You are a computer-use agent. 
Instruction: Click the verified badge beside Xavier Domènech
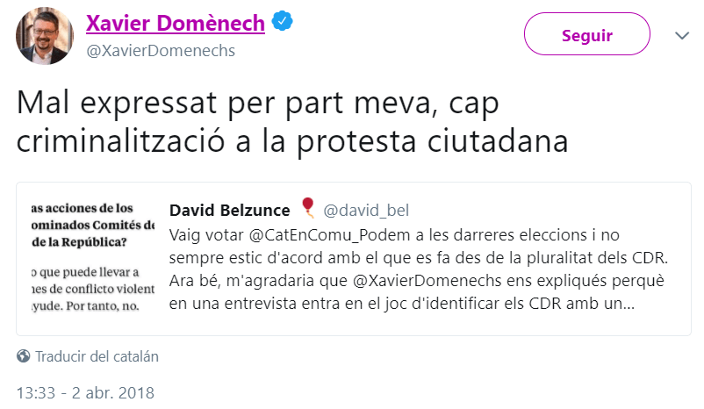click(281, 24)
